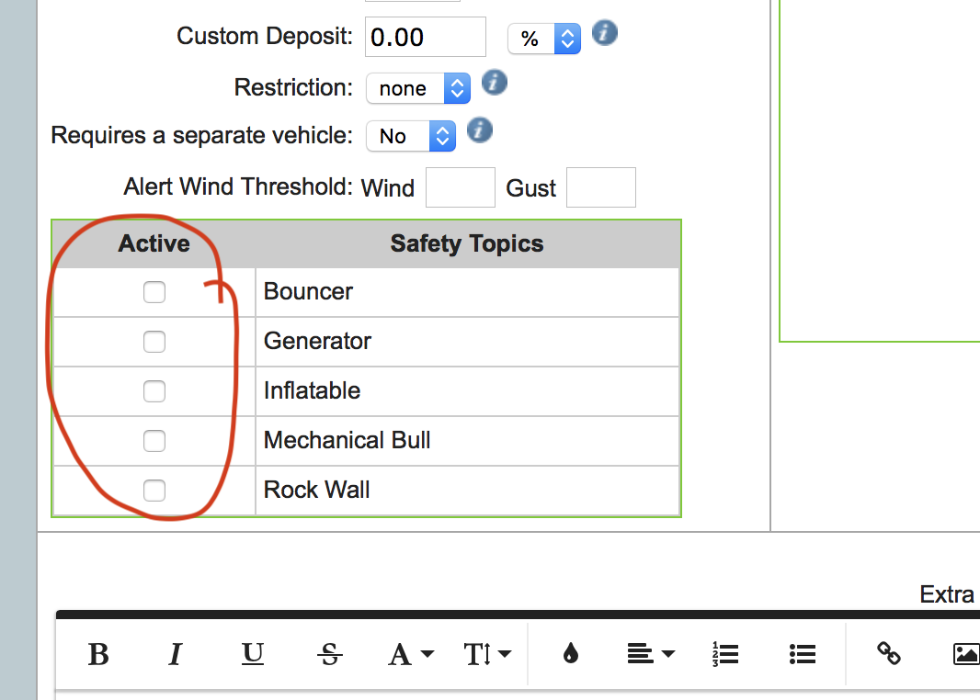Check the Generator safety topic box
Image resolution: width=980 pixels, height=700 pixels.
154,342
